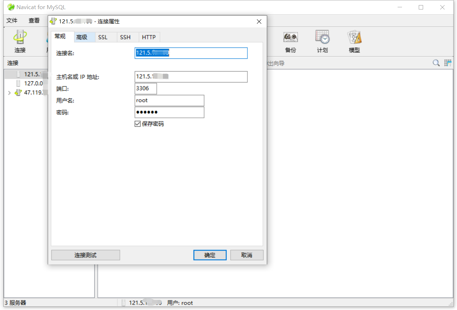Click the dialog title connection icon
This screenshot has width=457, height=310.
click(53, 22)
